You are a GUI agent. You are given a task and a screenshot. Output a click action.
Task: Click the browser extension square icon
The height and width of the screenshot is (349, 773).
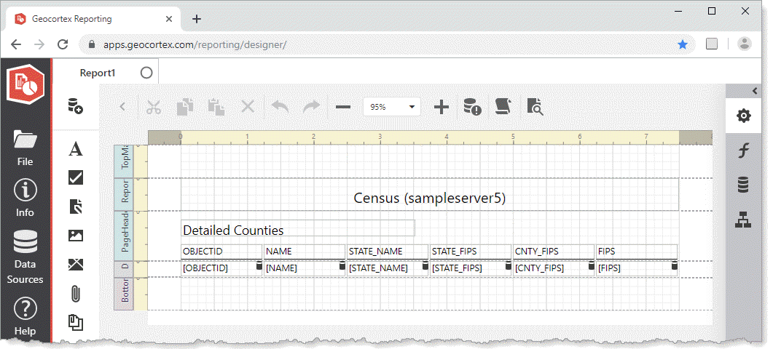tap(712, 44)
